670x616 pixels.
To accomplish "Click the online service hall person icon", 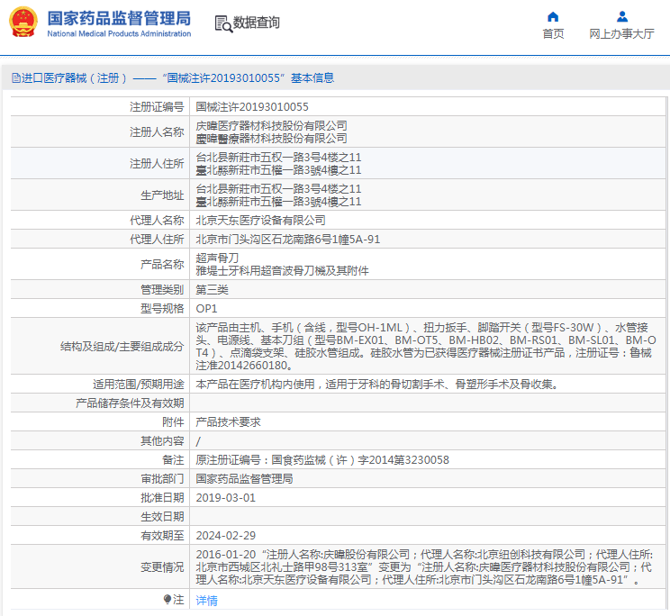I will click(621, 16).
